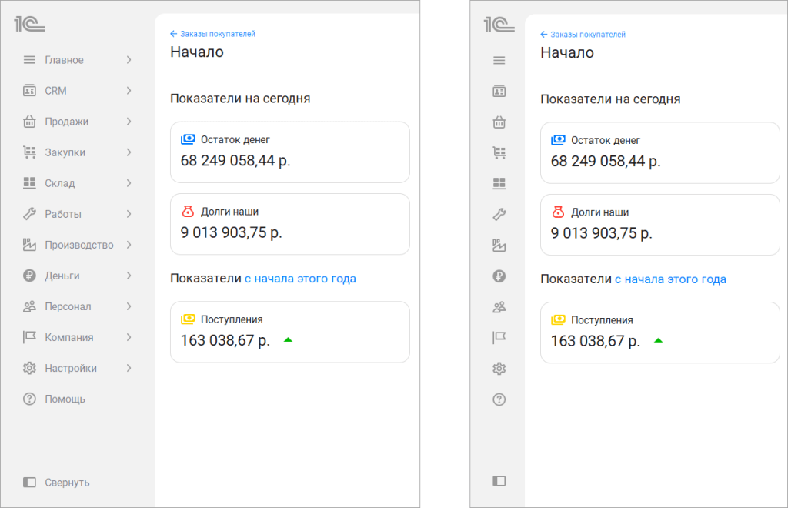This screenshot has width=788, height=508.
Task: Expand the Главное chevron arrow
Action: (x=129, y=60)
